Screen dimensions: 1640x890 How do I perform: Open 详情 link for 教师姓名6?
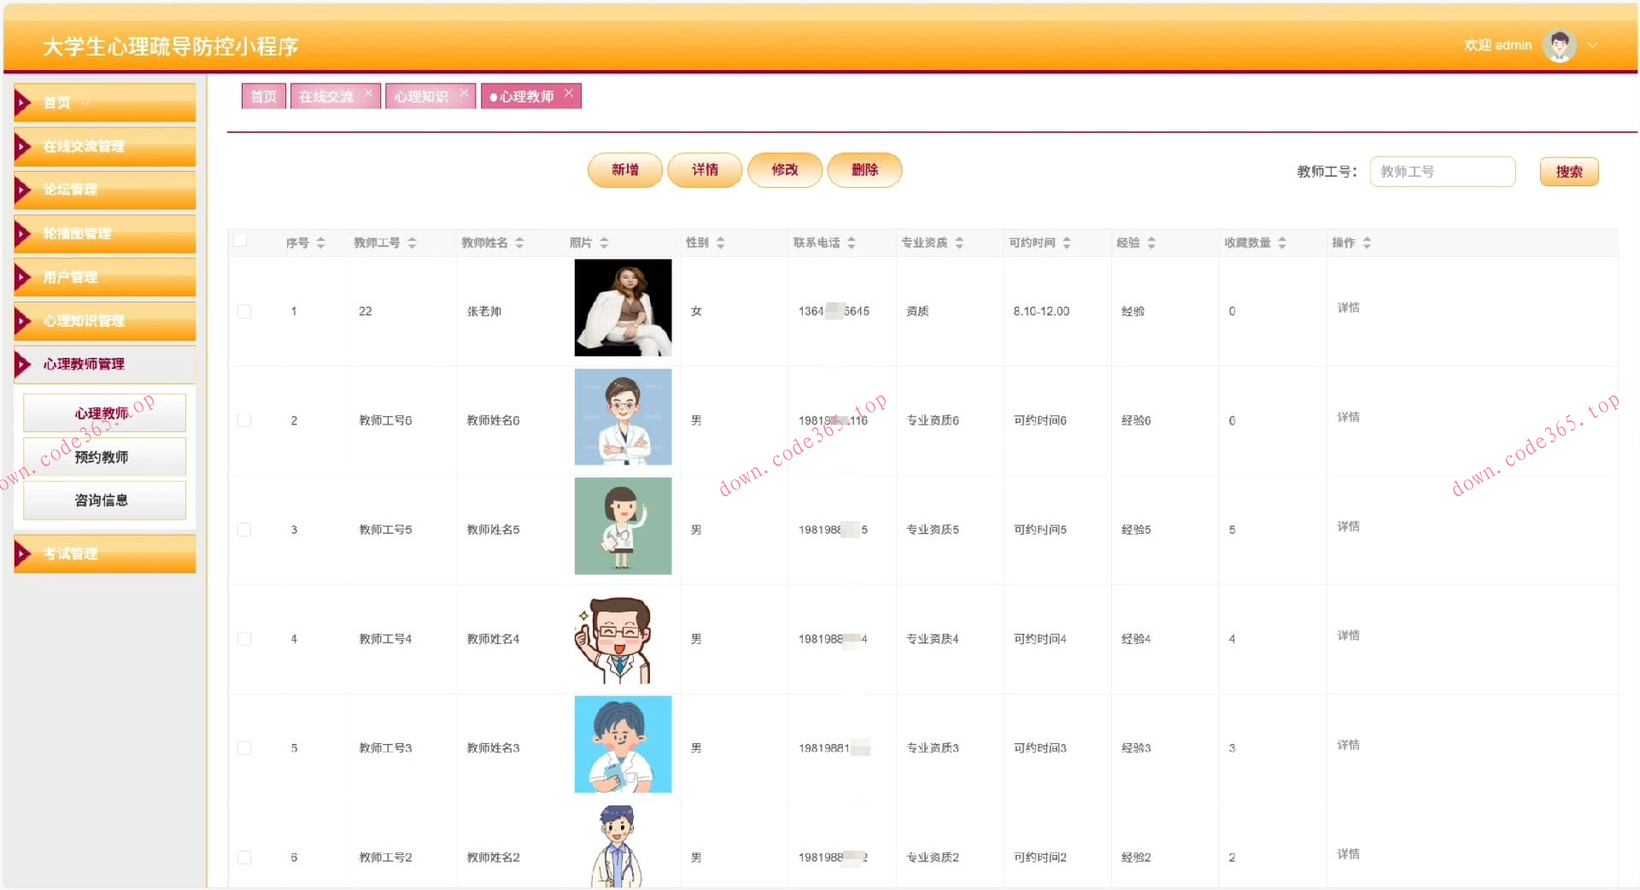[x=1349, y=417]
